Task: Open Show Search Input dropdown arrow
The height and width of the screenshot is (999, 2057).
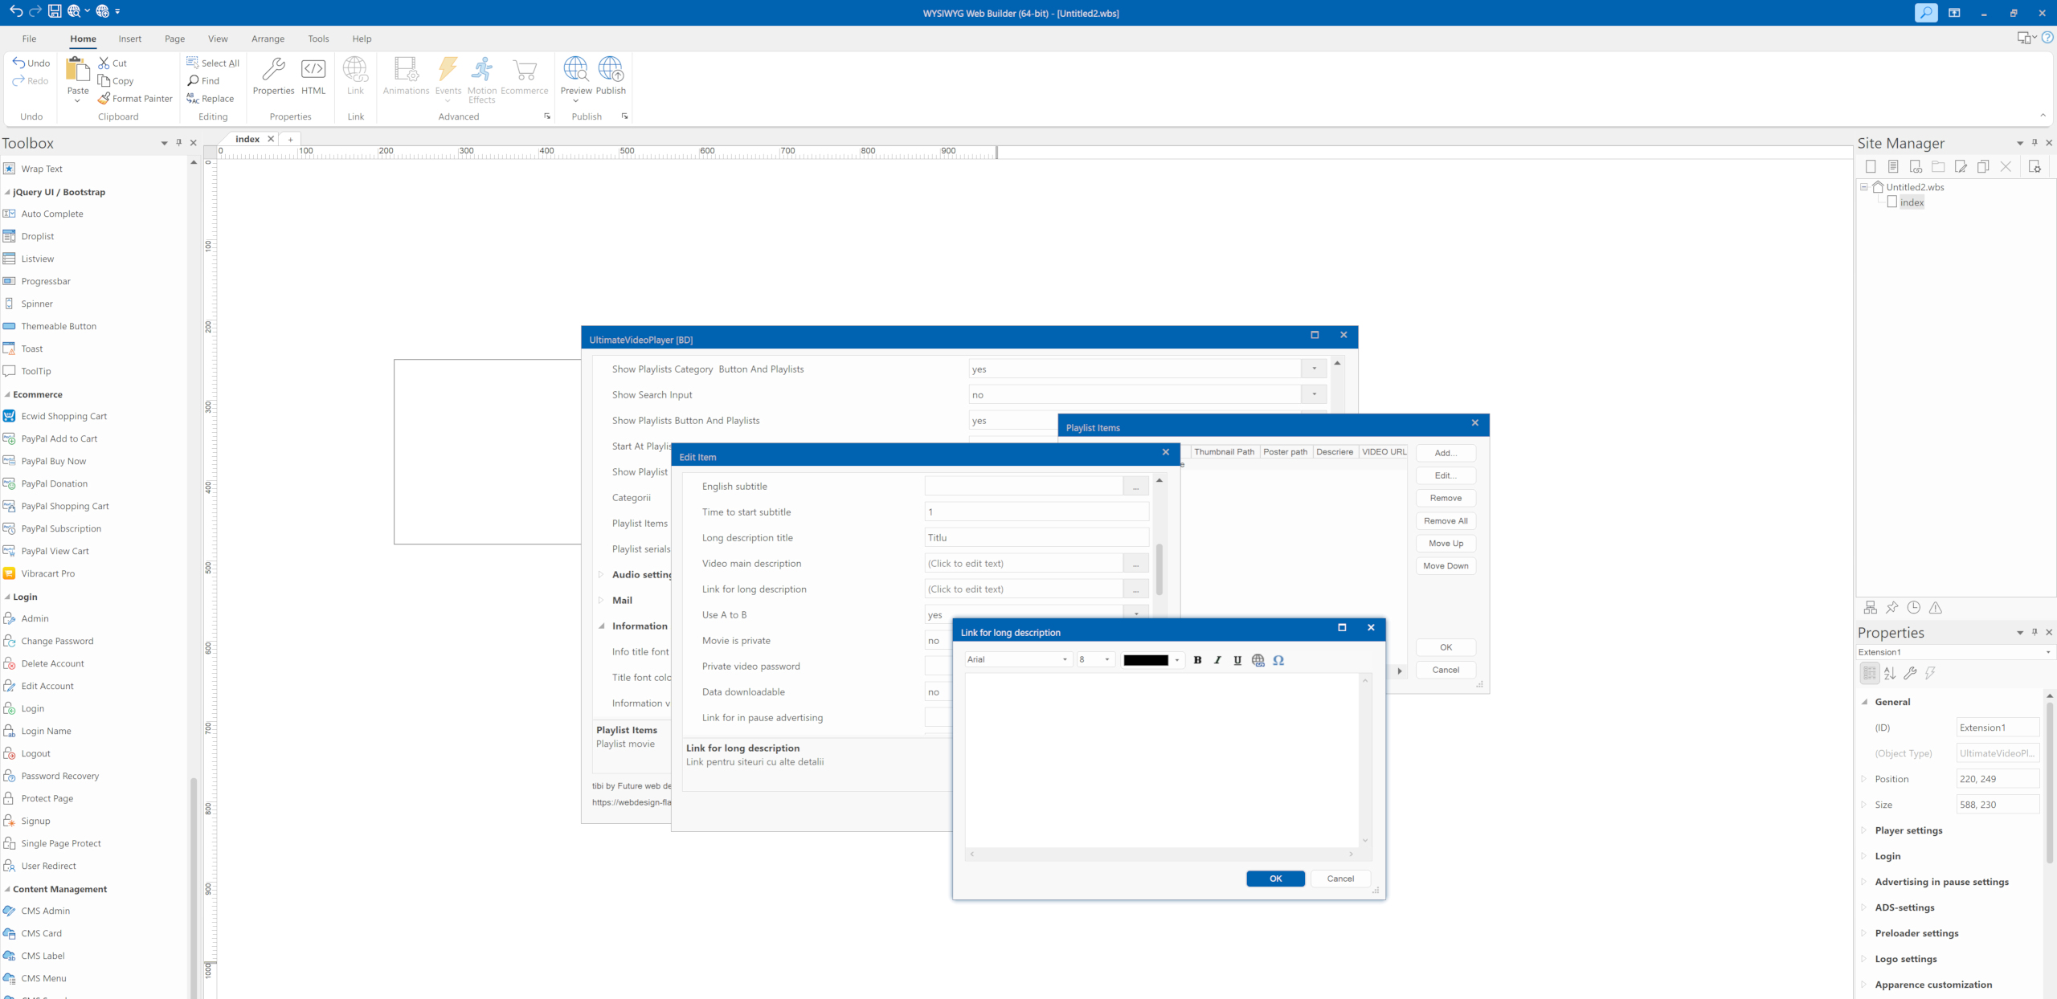Action: pos(1314,394)
